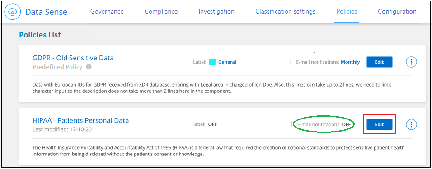Open GDPR - Old Sensitive Data policy title

coord(73,58)
